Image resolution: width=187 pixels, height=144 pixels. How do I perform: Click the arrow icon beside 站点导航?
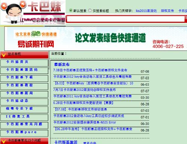(x=4, y=55)
